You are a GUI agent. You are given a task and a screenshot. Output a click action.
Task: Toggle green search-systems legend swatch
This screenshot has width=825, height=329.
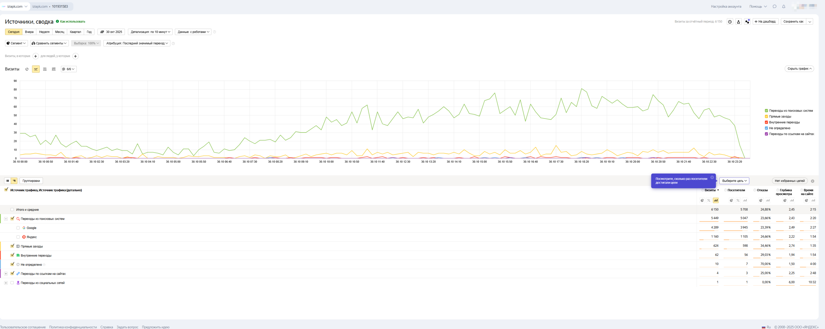point(766,111)
